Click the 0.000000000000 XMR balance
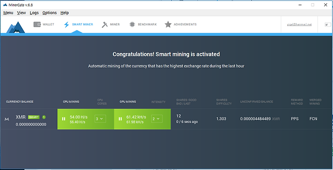 (31, 125)
